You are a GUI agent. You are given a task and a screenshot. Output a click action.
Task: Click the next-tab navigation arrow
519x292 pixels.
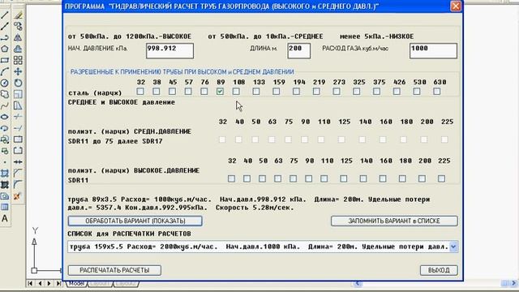pos(49,283)
